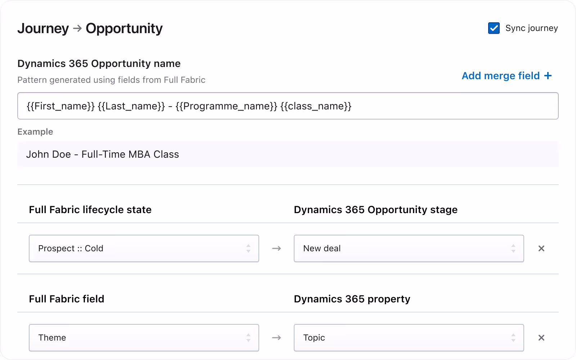This screenshot has width=576, height=360.
Task: Click the plus icon next to Add merge field
Action: (x=549, y=76)
